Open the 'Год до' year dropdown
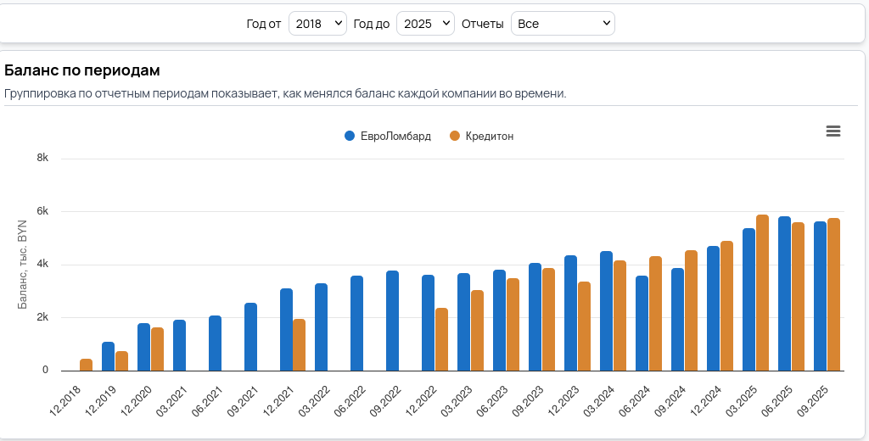869x441 pixels. 425,24
